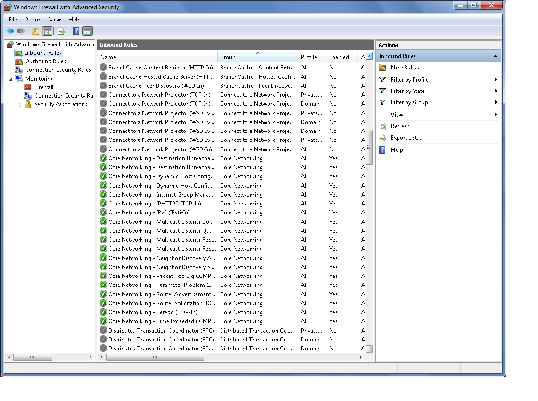Image resolution: width=538 pixels, height=401 pixels.
Task: Open the Filter by Group submenu arrow
Action: pyautogui.click(x=496, y=102)
